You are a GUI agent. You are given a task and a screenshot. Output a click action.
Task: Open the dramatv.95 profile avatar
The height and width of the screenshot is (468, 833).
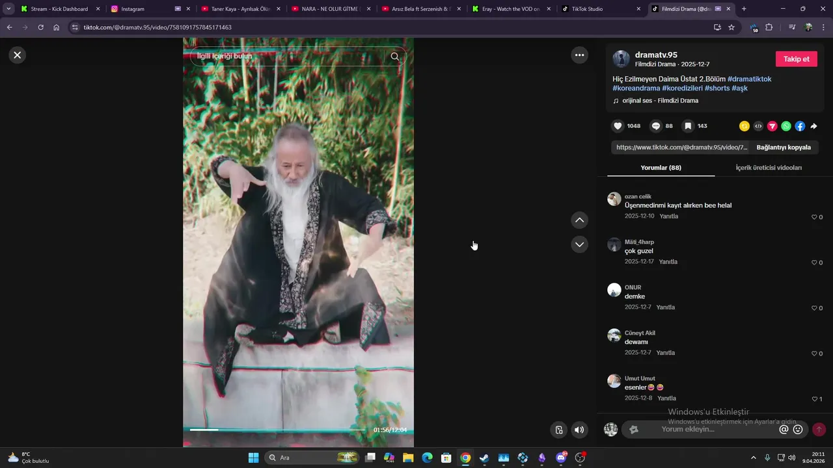coord(621,59)
